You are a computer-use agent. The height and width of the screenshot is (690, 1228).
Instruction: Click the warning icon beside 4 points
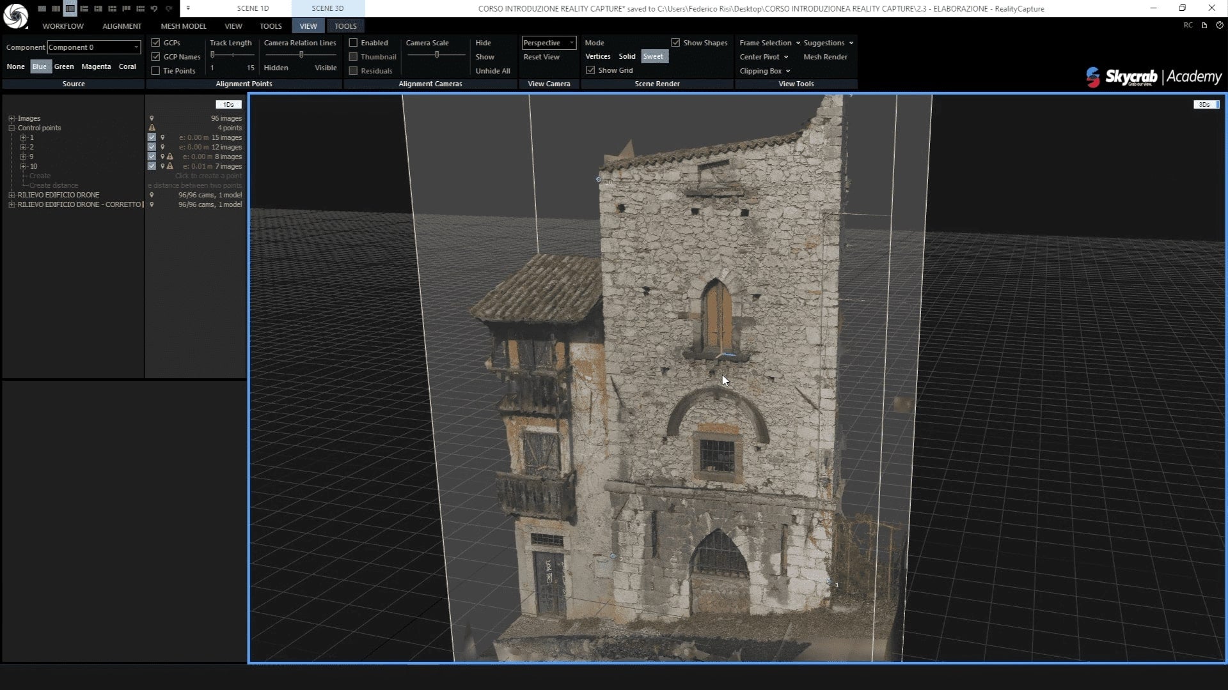152,128
